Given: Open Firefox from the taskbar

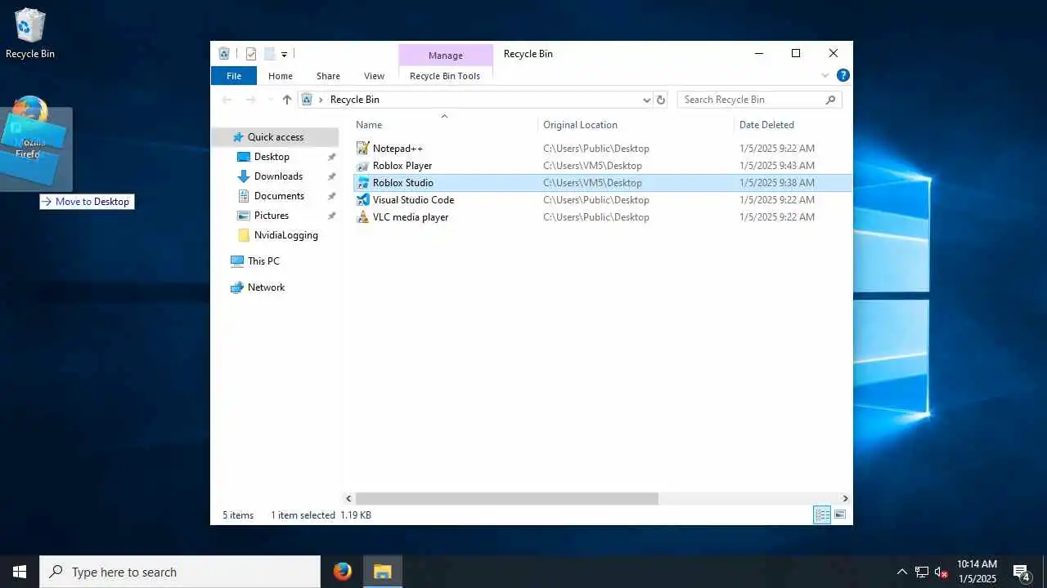Looking at the screenshot, I should (x=343, y=572).
